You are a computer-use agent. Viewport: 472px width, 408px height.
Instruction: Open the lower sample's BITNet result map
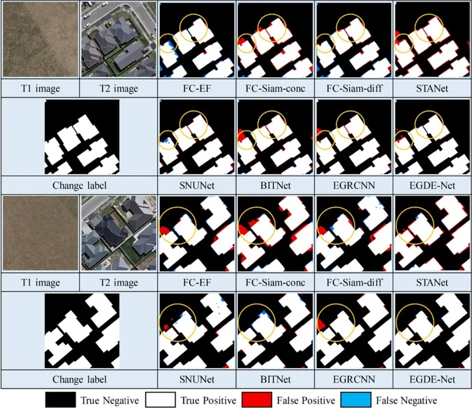tap(275, 331)
